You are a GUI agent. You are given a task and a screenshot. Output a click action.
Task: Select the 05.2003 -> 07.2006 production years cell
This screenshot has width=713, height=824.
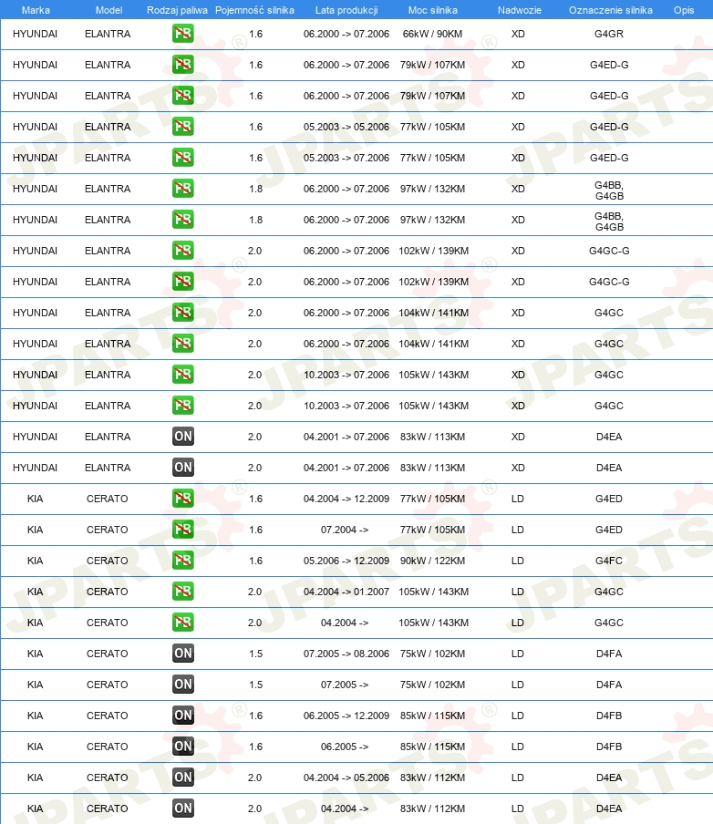(x=346, y=158)
